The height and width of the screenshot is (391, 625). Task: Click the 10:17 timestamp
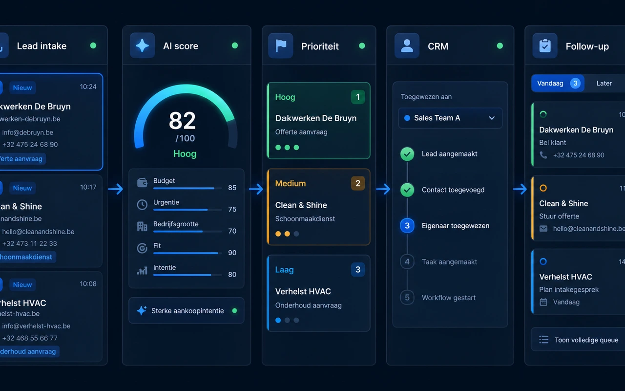click(x=88, y=187)
